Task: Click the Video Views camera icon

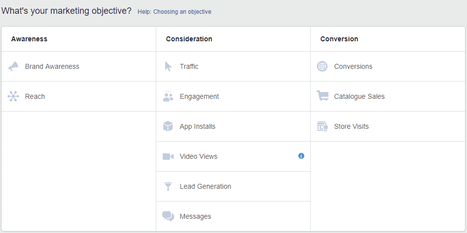Action: (x=168, y=156)
